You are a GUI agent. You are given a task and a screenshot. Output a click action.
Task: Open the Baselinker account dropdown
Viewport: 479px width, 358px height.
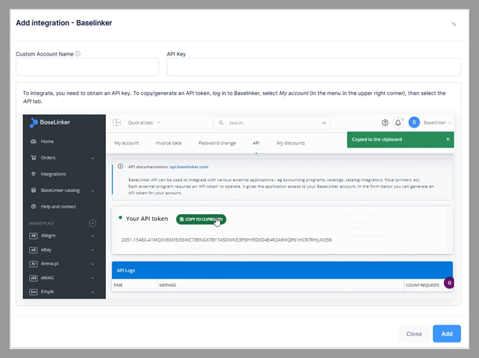[437, 122]
